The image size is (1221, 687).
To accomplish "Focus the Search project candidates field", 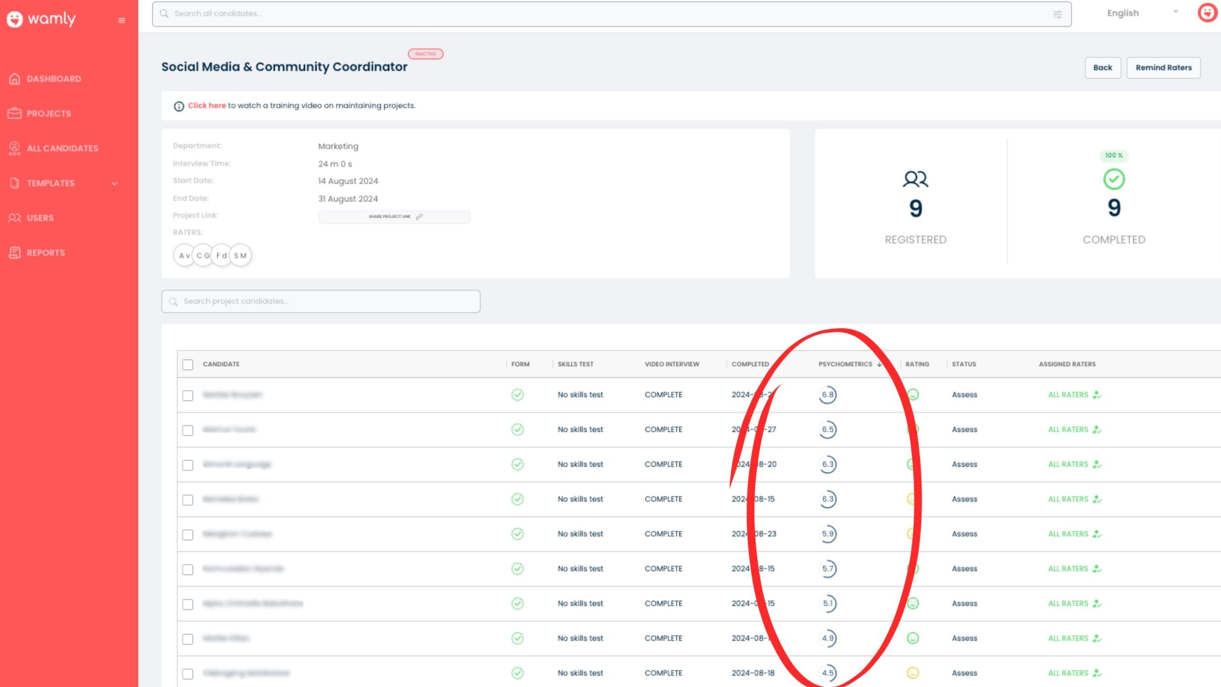I will (321, 302).
